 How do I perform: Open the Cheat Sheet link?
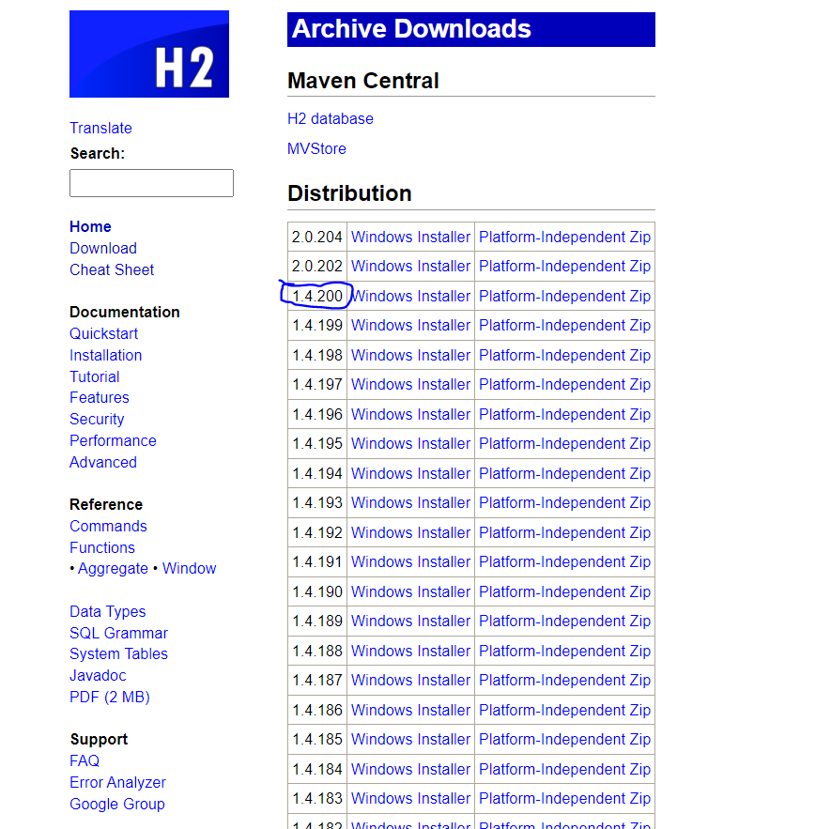[112, 269]
